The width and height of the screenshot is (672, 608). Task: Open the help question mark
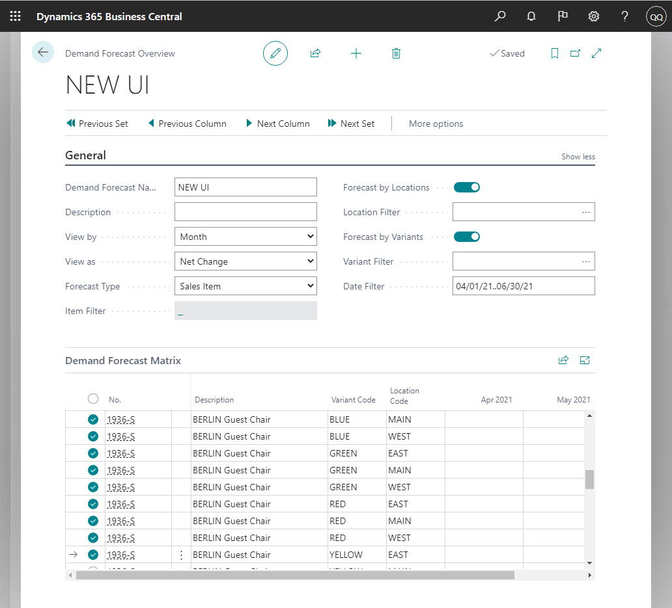coord(625,16)
